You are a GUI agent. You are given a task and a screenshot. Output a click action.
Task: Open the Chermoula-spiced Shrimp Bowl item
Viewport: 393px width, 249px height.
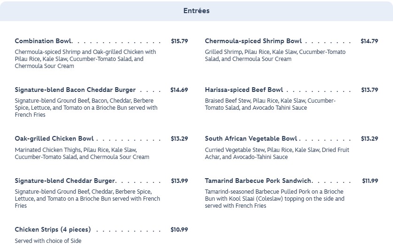click(253, 41)
